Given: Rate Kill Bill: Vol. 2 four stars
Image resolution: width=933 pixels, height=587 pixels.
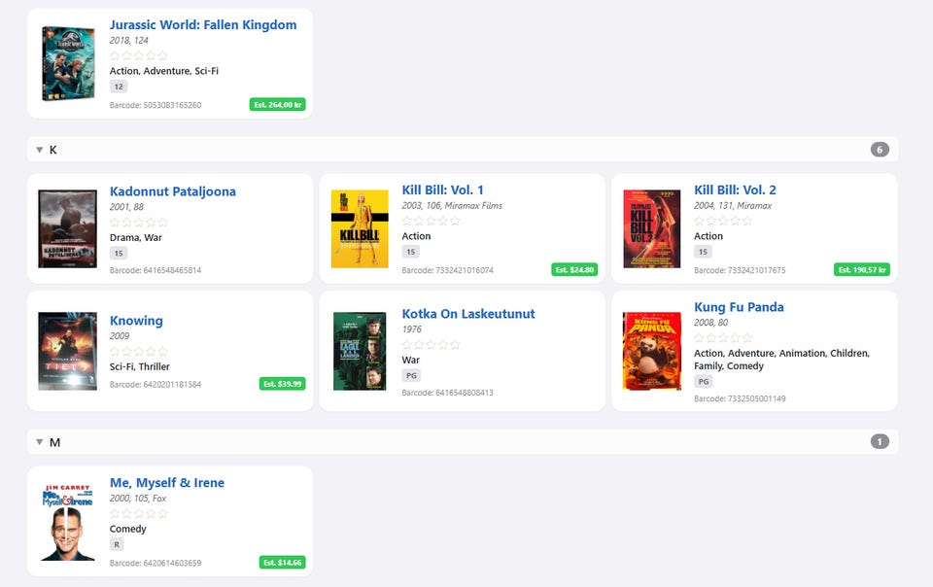Looking at the screenshot, I should click(x=735, y=222).
